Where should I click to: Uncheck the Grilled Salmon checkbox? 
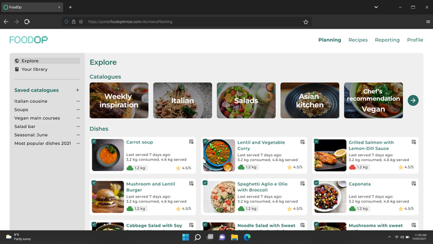(317, 141)
